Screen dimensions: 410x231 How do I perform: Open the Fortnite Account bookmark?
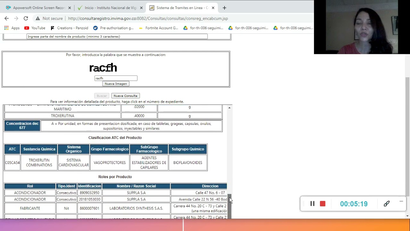coord(158,28)
